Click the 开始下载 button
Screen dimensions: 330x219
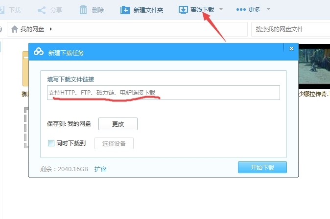(262, 167)
